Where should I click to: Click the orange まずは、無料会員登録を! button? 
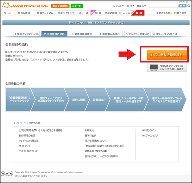tap(167, 55)
